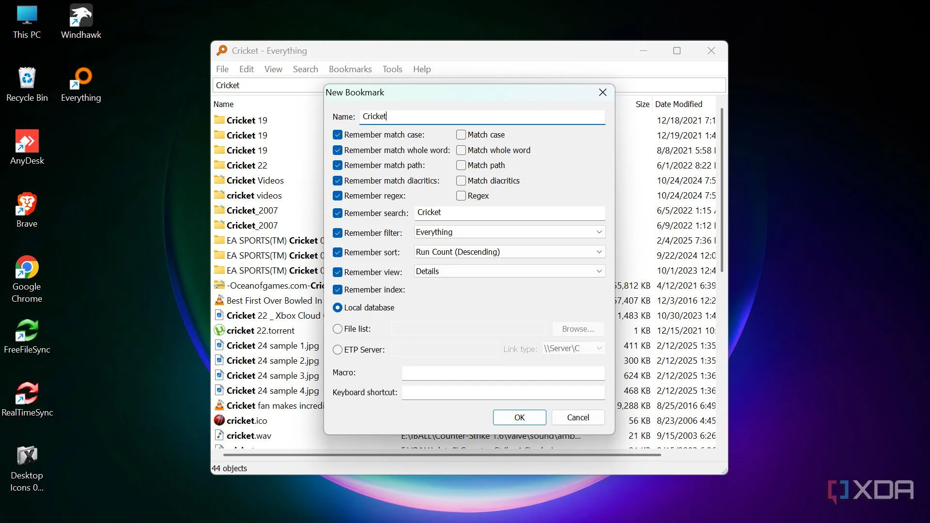Open the View menu in Everything
The image size is (930, 523).
click(273, 69)
